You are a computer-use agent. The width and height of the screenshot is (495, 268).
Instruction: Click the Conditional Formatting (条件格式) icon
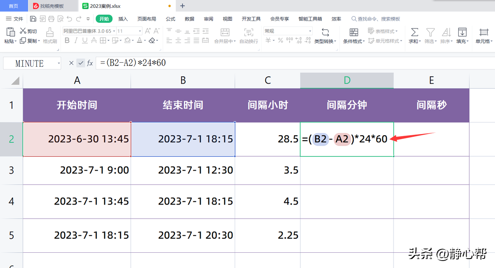(354, 32)
